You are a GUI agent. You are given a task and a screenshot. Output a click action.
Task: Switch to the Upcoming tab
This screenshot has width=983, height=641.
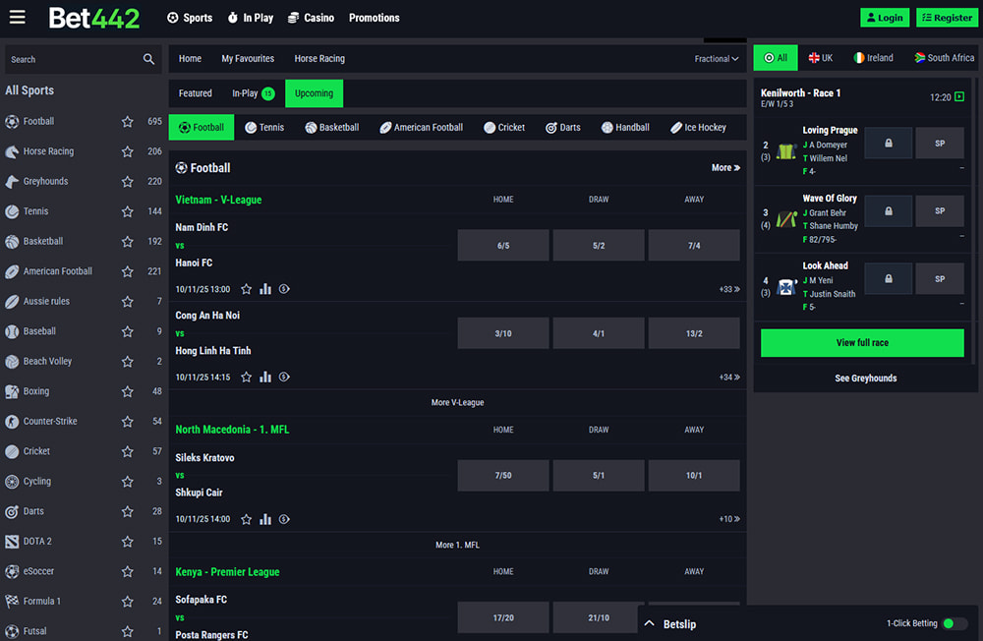point(314,93)
